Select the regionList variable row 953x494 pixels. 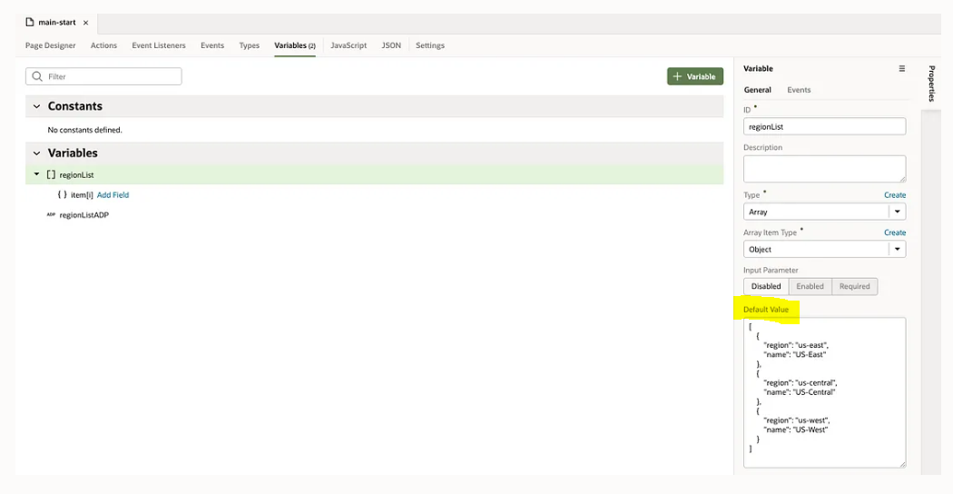(x=374, y=174)
